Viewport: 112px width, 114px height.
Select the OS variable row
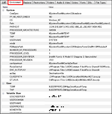(x=56, y=20)
